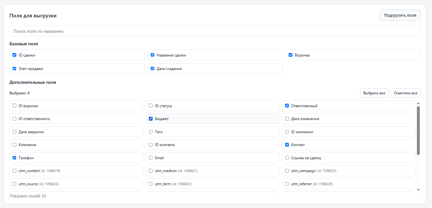Click the Поля для выгрузки title
Image resolution: width=432 pixels, height=208 pixels.
[x=33, y=16]
